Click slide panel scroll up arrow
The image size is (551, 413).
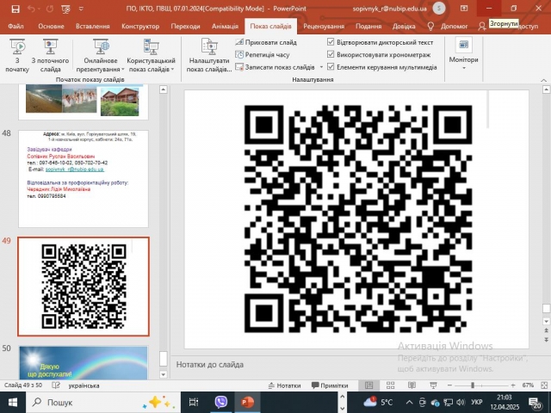pos(163,89)
